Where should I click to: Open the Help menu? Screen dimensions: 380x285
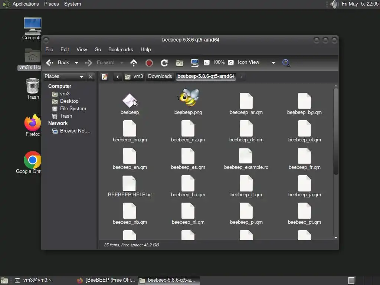coord(145,49)
